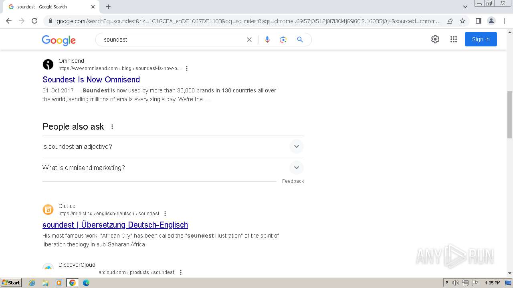Viewport: 513px width, 288px height.
Task: Open Soundest Is Now Omnisend result
Action: click(91, 80)
